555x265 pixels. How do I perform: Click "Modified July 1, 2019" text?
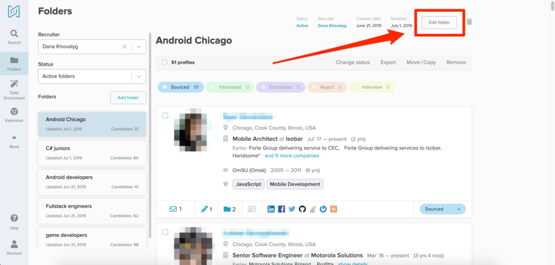coord(402,22)
